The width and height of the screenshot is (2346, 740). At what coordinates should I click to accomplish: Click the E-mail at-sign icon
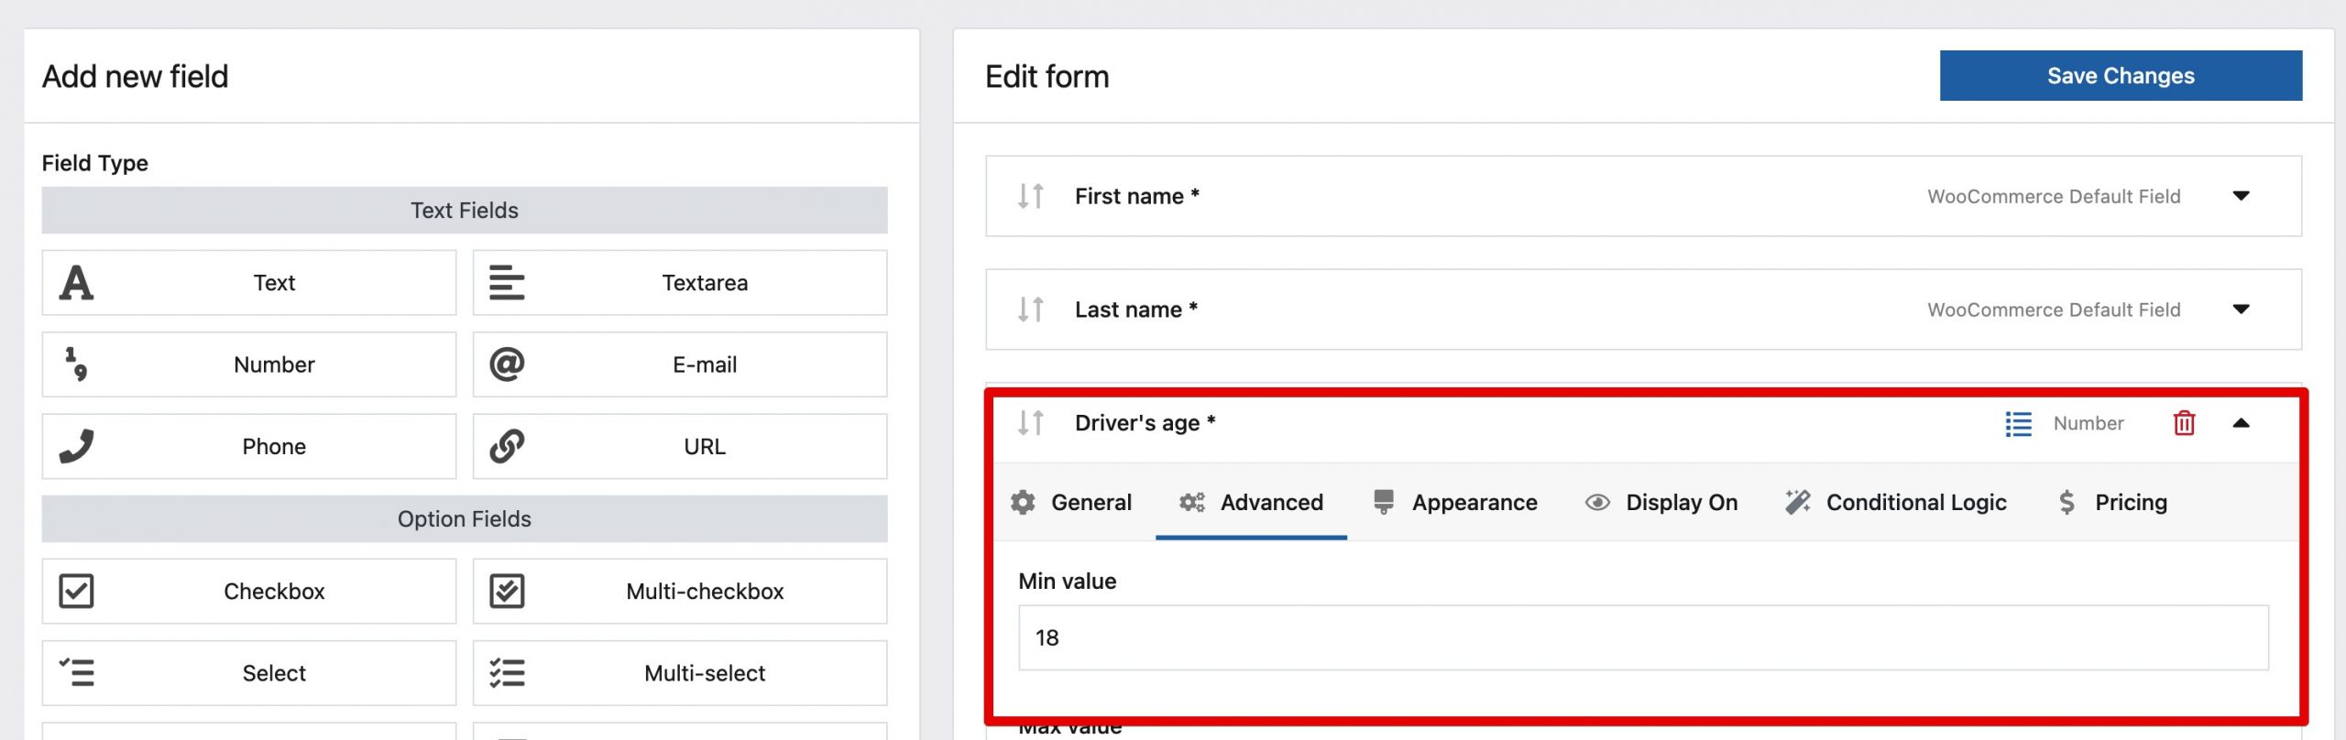(507, 365)
